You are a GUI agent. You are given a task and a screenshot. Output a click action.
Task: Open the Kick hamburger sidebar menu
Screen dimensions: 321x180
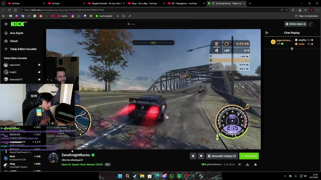click(x=6, y=24)
